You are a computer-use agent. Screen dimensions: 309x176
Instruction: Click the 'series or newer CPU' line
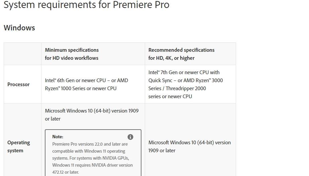[x=170, y=97]
